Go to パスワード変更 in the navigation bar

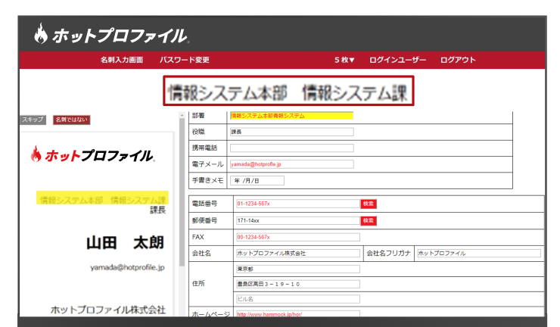pyautogui.click(x=184, y=60)
